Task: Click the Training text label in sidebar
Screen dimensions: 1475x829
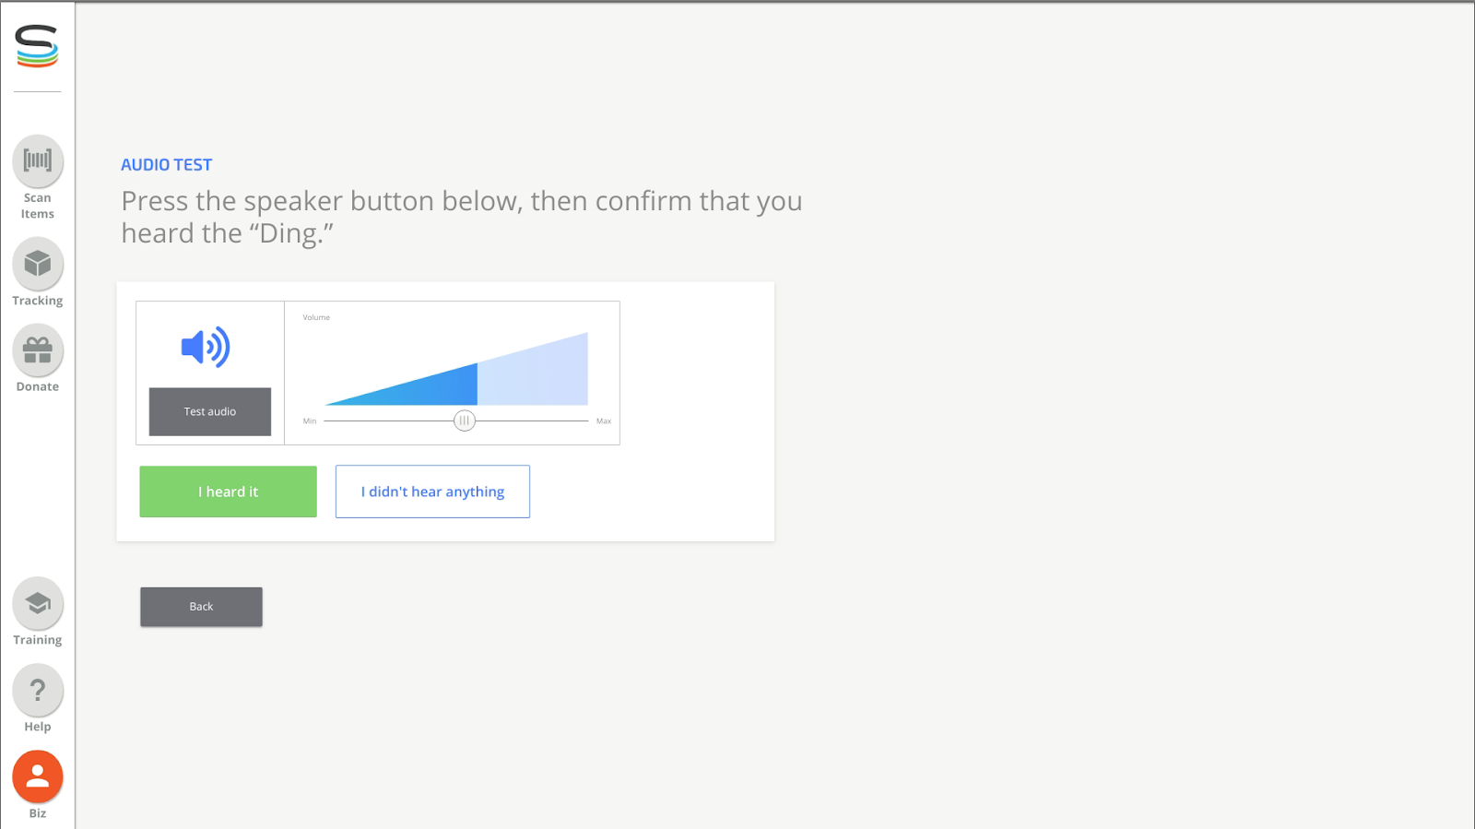Action: tap(38, 640)
